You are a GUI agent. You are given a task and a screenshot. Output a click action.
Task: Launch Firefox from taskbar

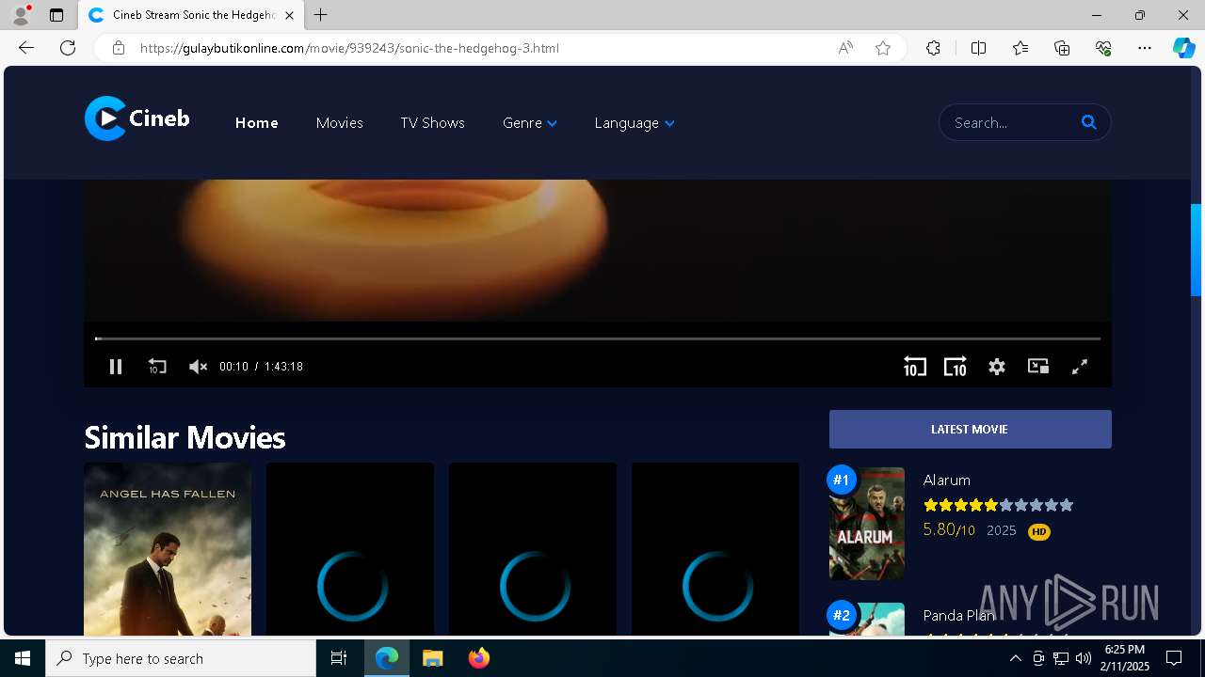click(x=479, y=658)
